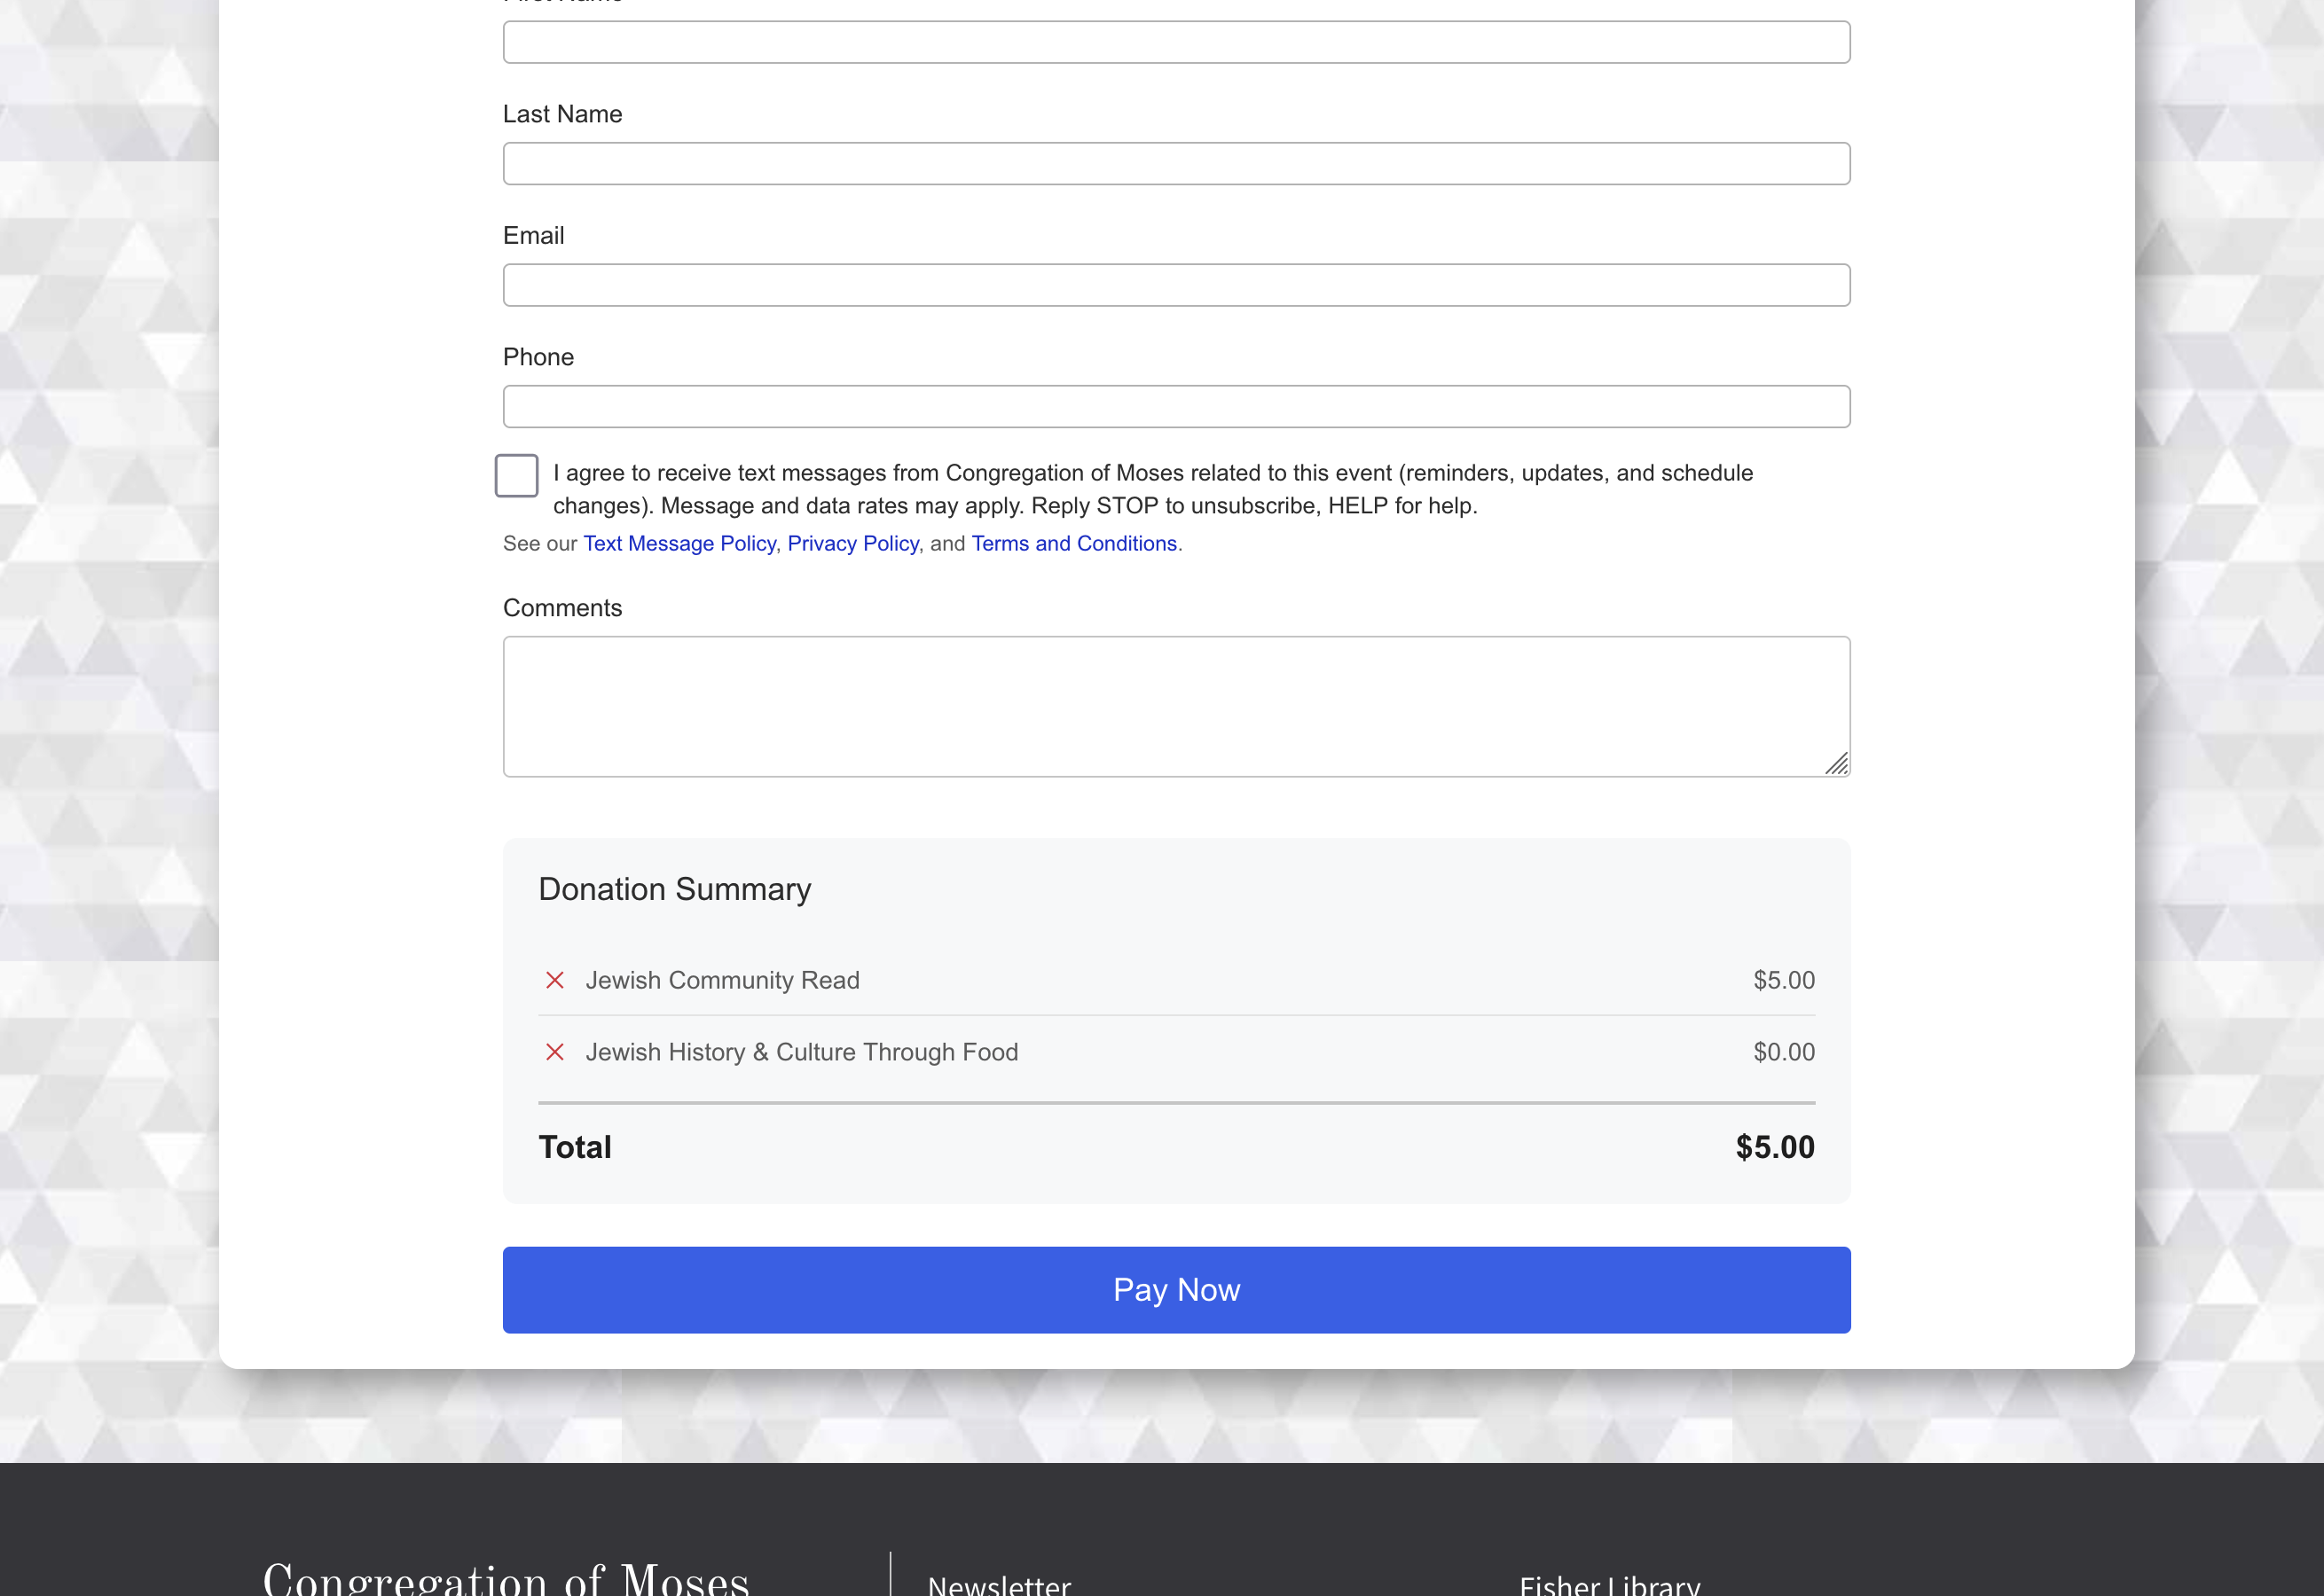Click inside the Comments text area
The width and height of the screenshot is (2324, 1596).
1175,706
